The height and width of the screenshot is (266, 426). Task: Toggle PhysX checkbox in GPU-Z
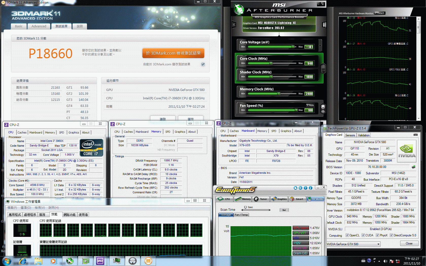377,235
